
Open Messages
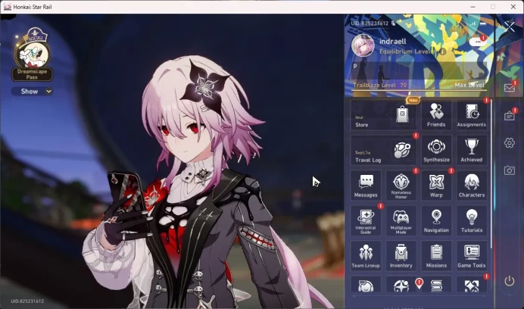pos(366,186)
